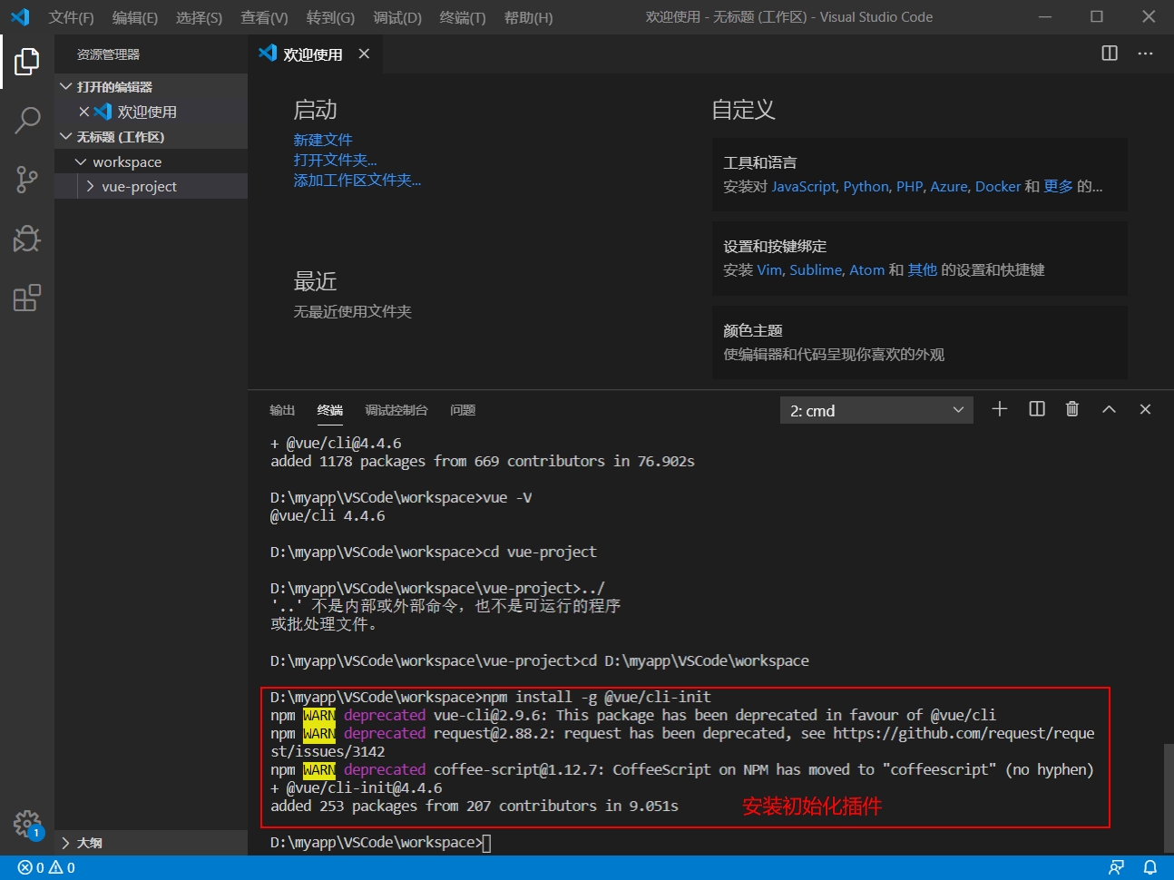The height and width of the screenshot is (880, 1174).
Task: Open the 调试(D) menu
Action: [397, 17]
